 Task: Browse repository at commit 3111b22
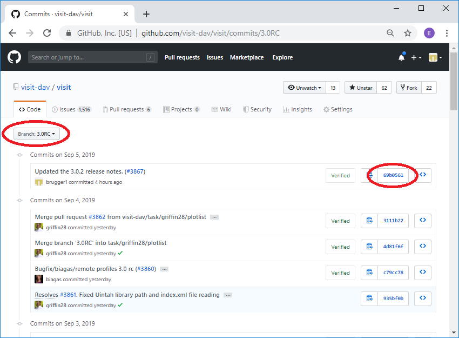pos(423,221)
